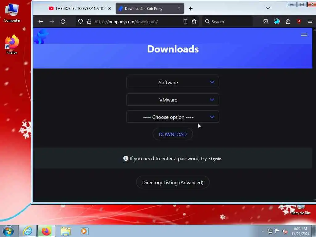Go back to the previous page
316x237 pixels.
(41, 22)
